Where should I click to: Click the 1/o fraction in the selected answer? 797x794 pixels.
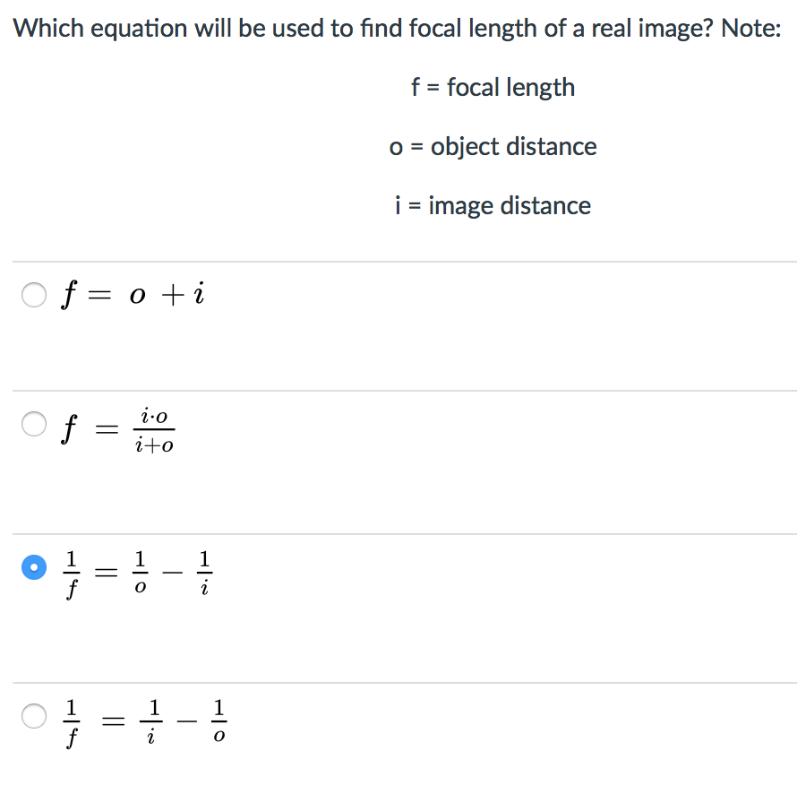point(139,573)
